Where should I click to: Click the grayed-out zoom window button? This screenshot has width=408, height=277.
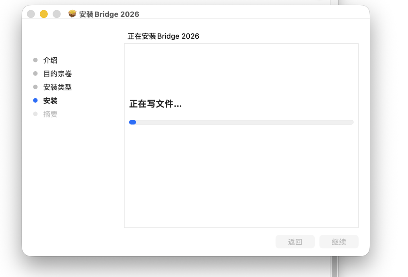coord(57,14)
